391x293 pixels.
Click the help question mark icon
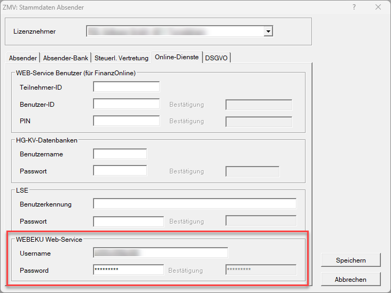coord(354,7)
